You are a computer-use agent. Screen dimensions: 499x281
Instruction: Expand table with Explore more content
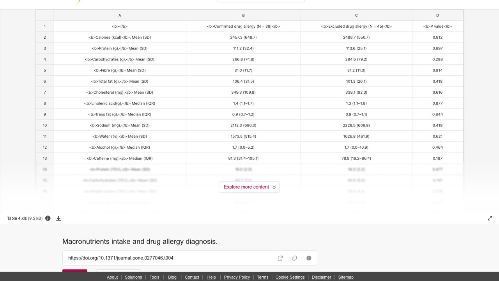point(249,187)
